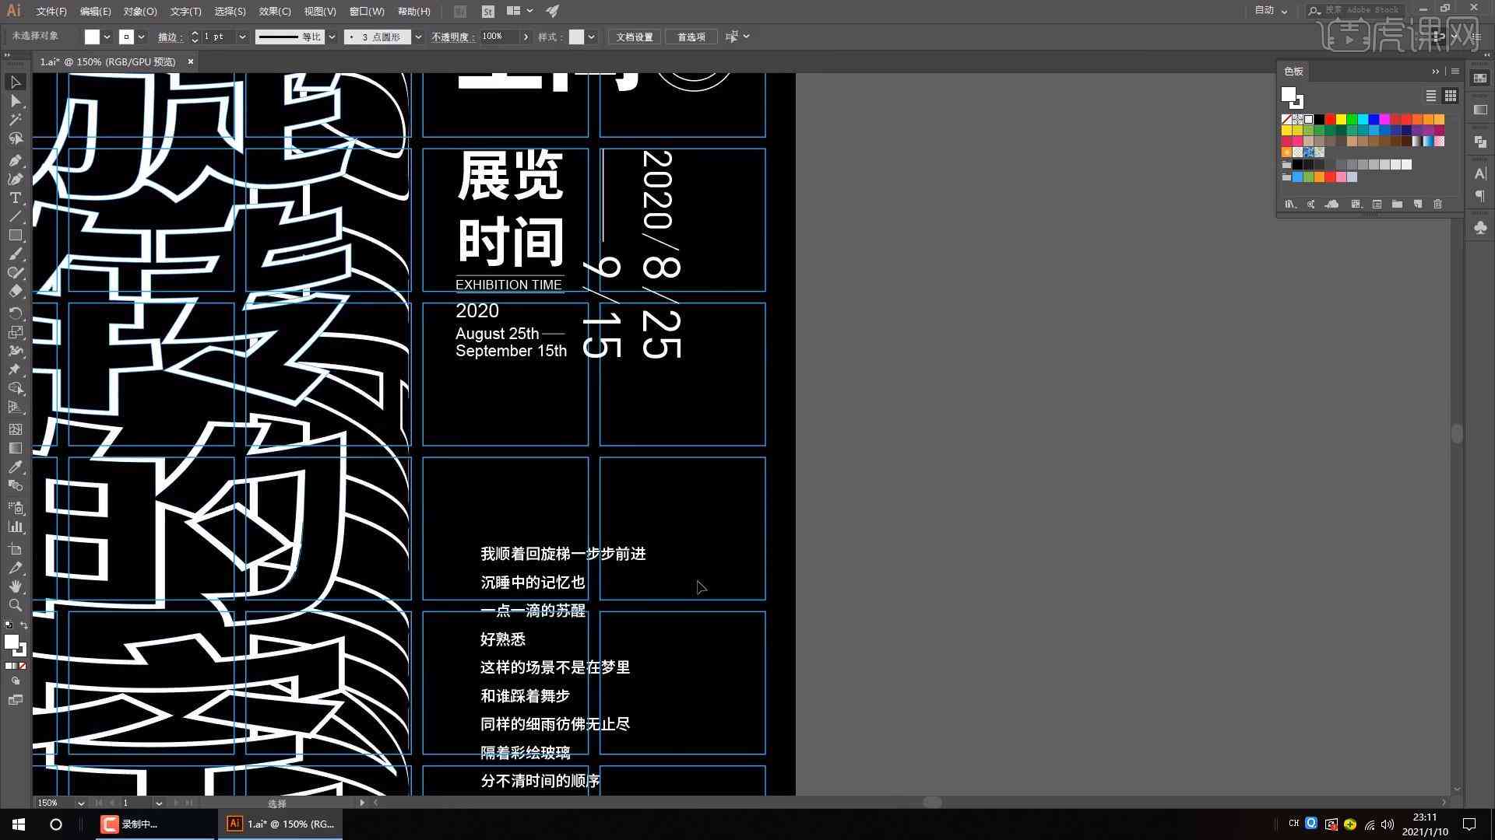
Task: Select the Direct Selection tool
Action: point(15,101)
